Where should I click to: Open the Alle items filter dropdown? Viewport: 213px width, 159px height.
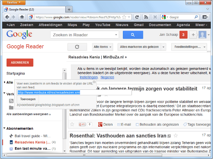(x=102, y=47)
